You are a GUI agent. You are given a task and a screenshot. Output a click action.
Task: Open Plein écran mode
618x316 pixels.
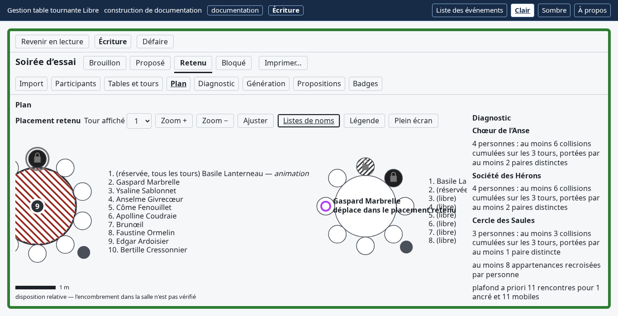(x=414, y=121)
